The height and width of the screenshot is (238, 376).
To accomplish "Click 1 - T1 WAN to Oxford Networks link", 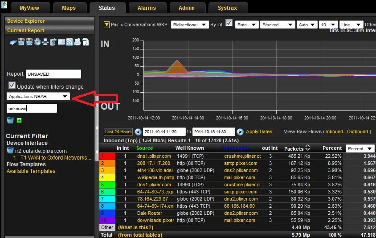I will [x=52, y=158].
